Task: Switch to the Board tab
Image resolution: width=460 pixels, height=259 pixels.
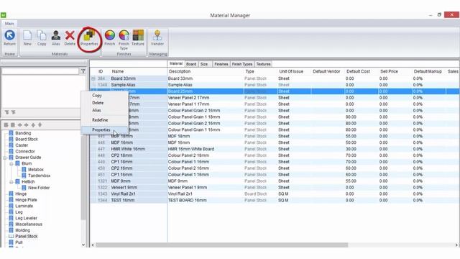Action: [191, 64]
